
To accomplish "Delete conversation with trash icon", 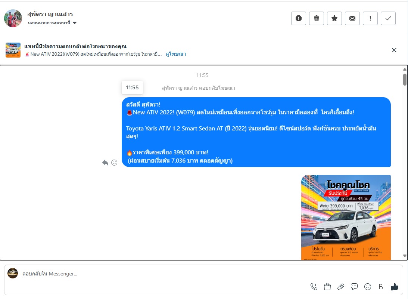I will pos(317,18).
